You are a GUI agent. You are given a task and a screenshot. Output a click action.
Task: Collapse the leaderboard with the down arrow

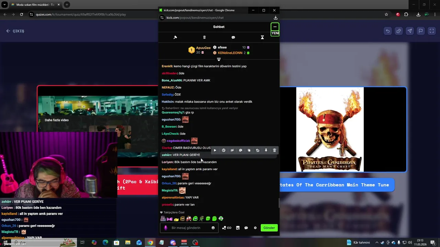(x=219, y=59)
